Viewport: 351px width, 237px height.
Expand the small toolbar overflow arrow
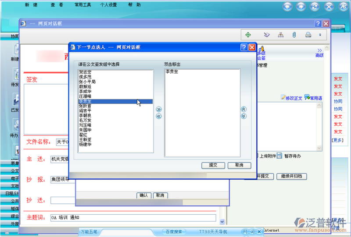point(320,35)
